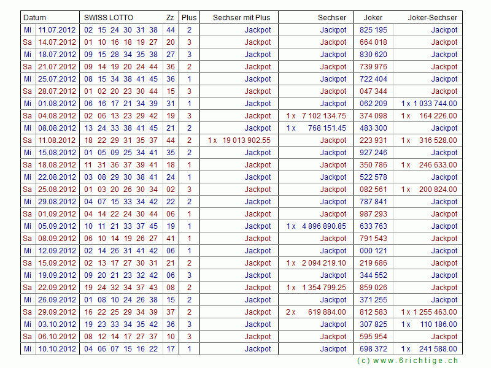Image resolution: width=491 pixels, height=368 pixels.
Task: Select the Sechser mit Plus header
Action: pos(241,18)
